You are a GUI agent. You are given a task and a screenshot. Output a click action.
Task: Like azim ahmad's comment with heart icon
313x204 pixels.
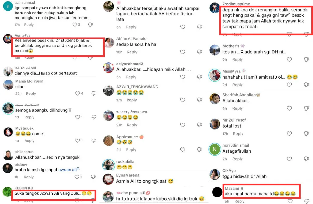pos(75,25)
